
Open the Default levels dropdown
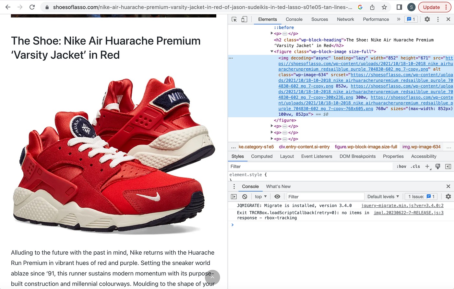tap(383, 197)
